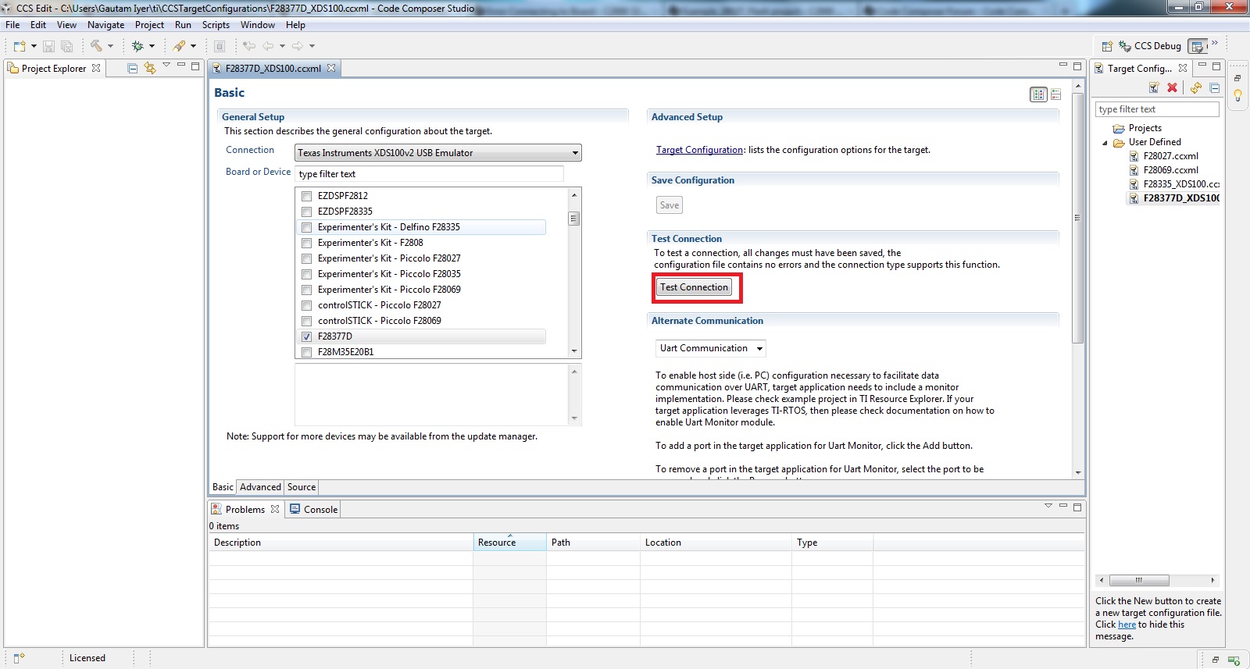Check the EZDSPF28335 device checkbox
The height and width of the screenshot is (669, 1250).
[x=307, y=212]
